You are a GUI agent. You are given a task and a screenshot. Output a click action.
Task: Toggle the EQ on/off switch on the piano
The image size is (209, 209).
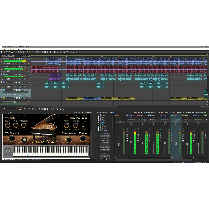(x=10, y=118)
